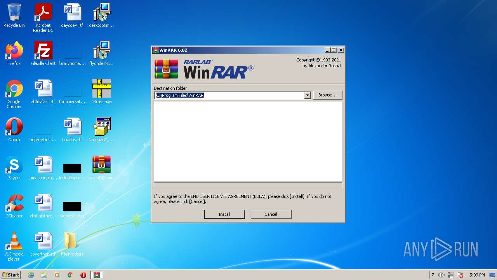Select the abilityfast.rtf document icon
Viewport: 497px width, 280px height.
43,92
